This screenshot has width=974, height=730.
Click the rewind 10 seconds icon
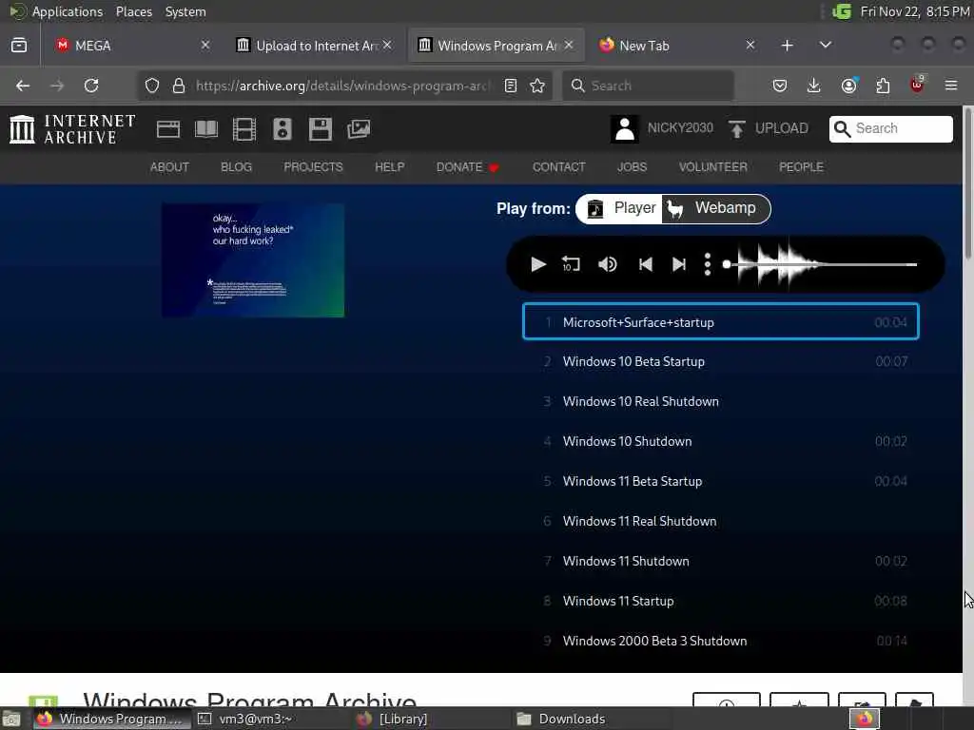point(571,264)
